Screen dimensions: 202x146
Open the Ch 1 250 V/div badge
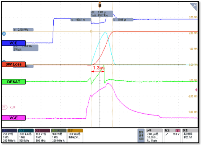pos(10,136)
